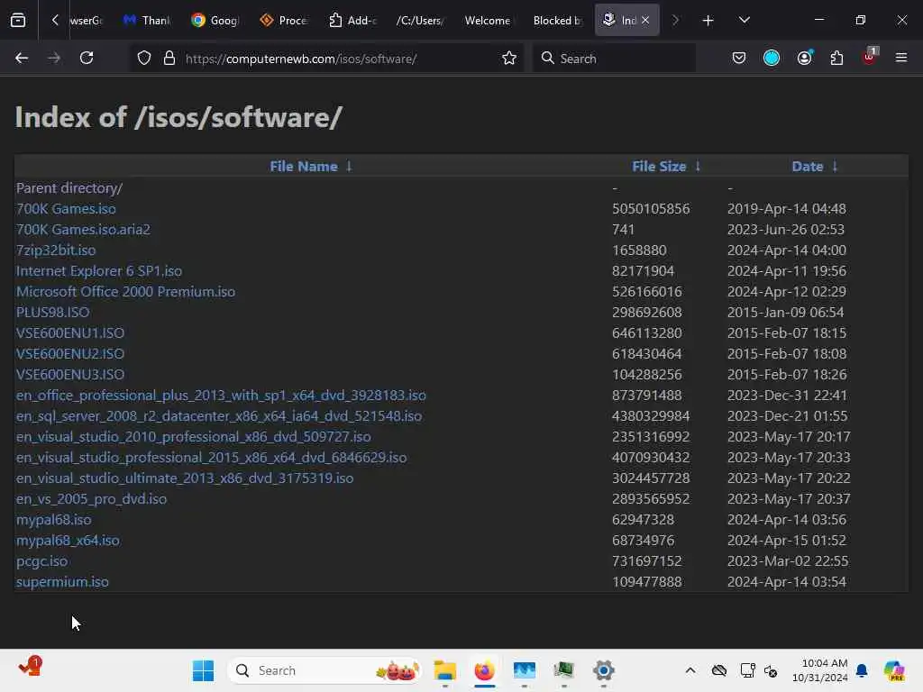Open the tracking protection shield icon
Screen dimensions: 923x692
click(x=144, y=59)
